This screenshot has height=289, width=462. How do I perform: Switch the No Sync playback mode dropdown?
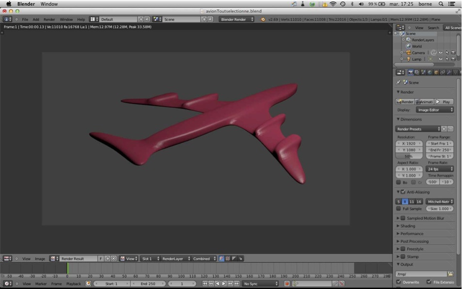tap(259, 283)
